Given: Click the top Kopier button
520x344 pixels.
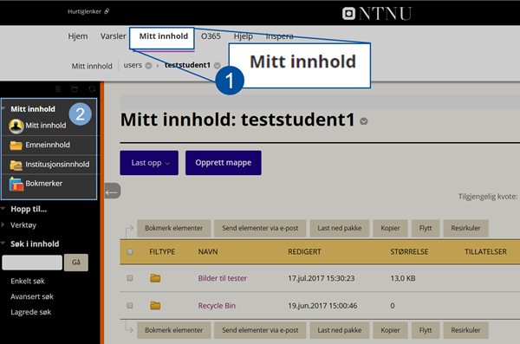Looking at the screenshot, I should point(390,228).
